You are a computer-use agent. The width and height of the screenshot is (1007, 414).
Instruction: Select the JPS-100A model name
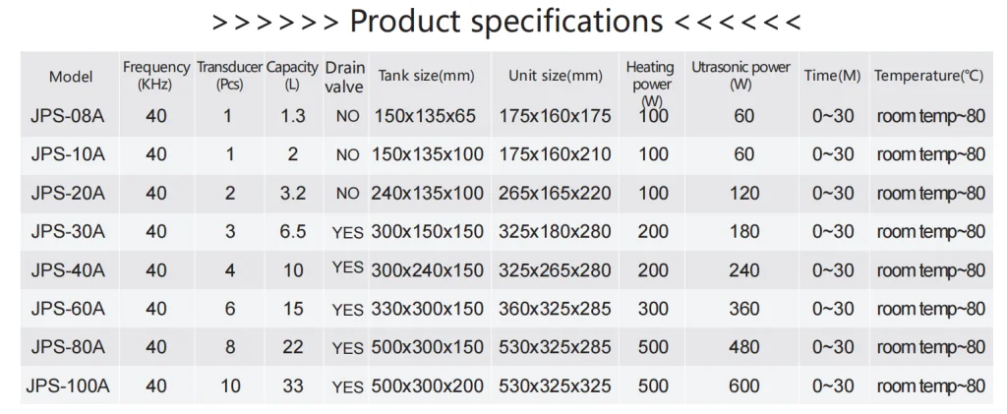coord(68,386)
